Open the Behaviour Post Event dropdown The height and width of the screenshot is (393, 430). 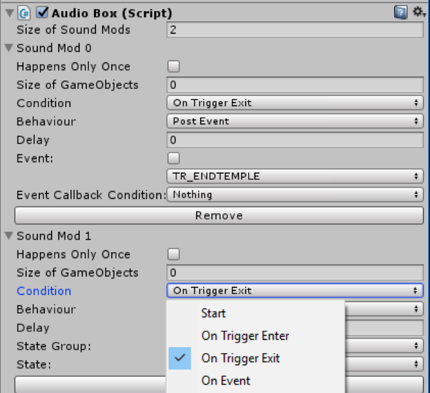coord(295,121)
